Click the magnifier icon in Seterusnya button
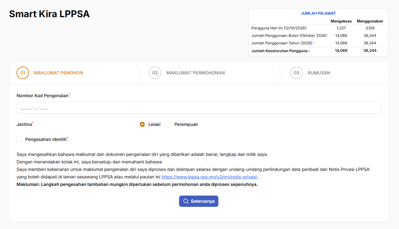 186,201
